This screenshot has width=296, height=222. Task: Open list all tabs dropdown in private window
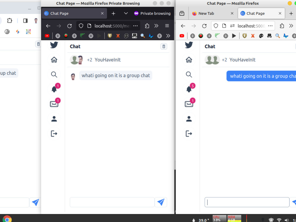pos(126,13)
